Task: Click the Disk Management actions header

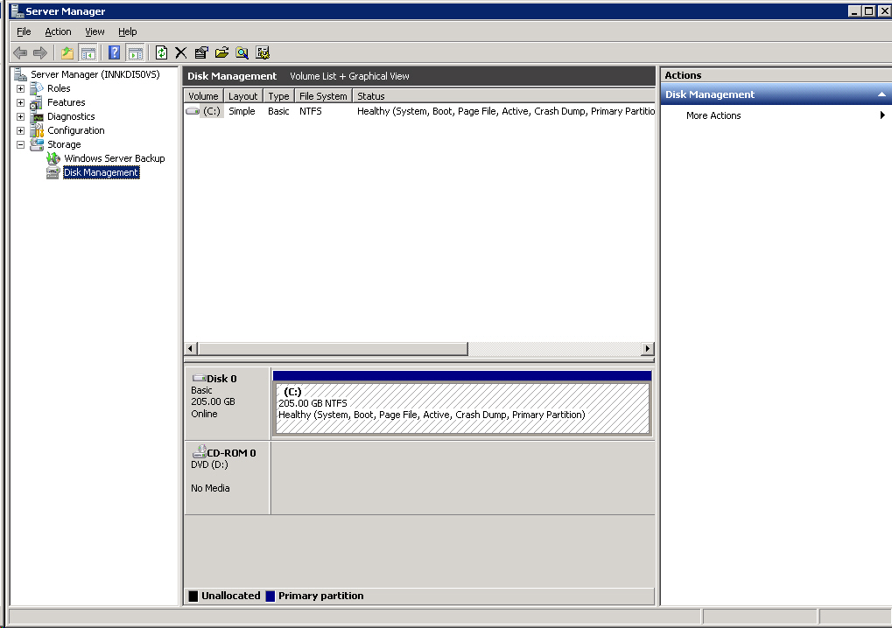Action: [x=776, y=95]
